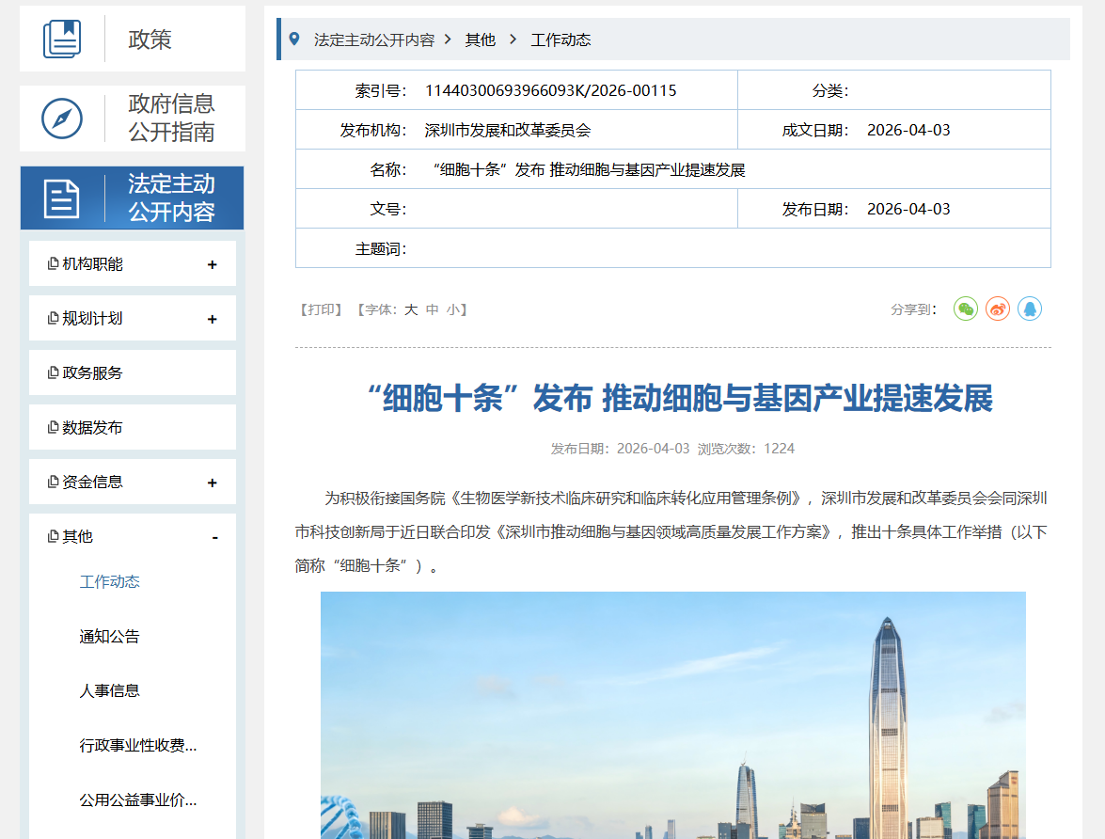Open 通知公告 in the sidebar
This screenshot has height=839, width=1105.
coord(110,637)
